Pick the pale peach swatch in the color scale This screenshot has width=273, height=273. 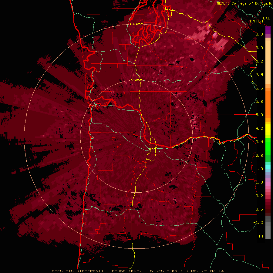(268, 63)
